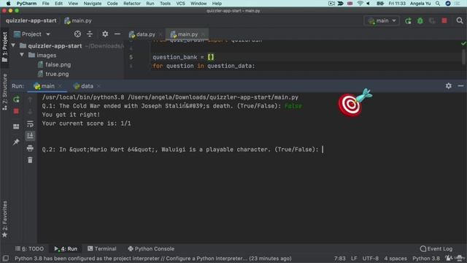Image resolution: width=467 pixels, height=263 pixels.
Task: Click quizzler-app-start breadcrumb in navigation bar
Action: 31,21
